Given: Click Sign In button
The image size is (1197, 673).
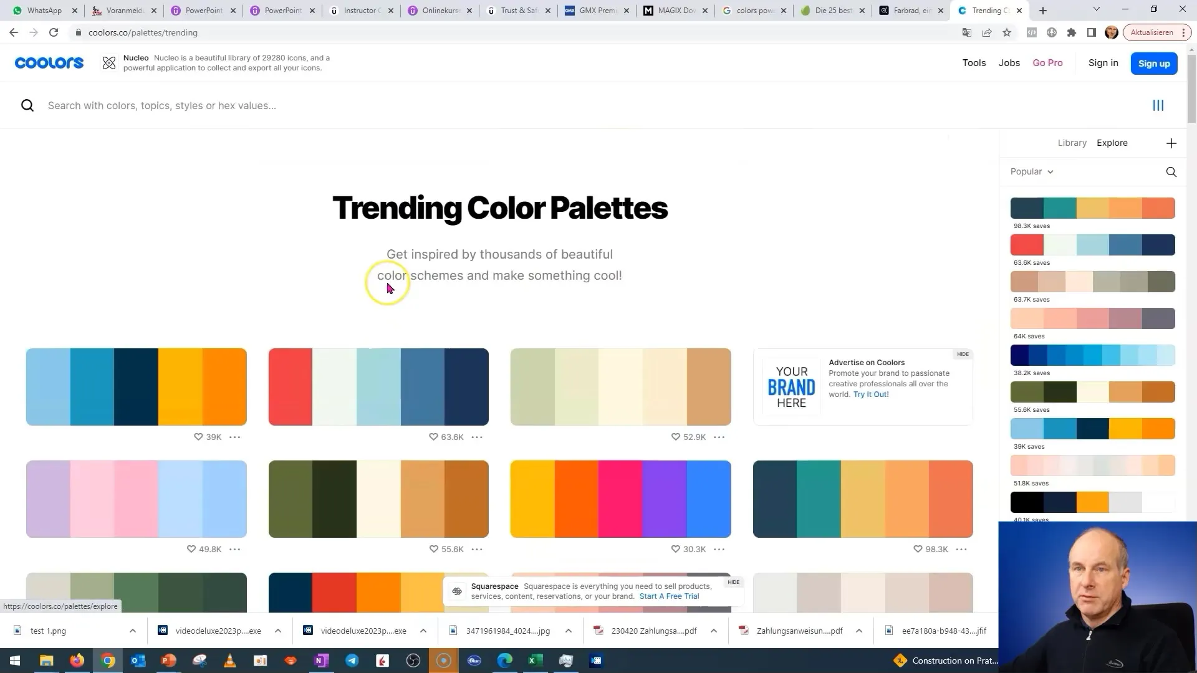Looking at the screenshot, I should coord(1102,62).
